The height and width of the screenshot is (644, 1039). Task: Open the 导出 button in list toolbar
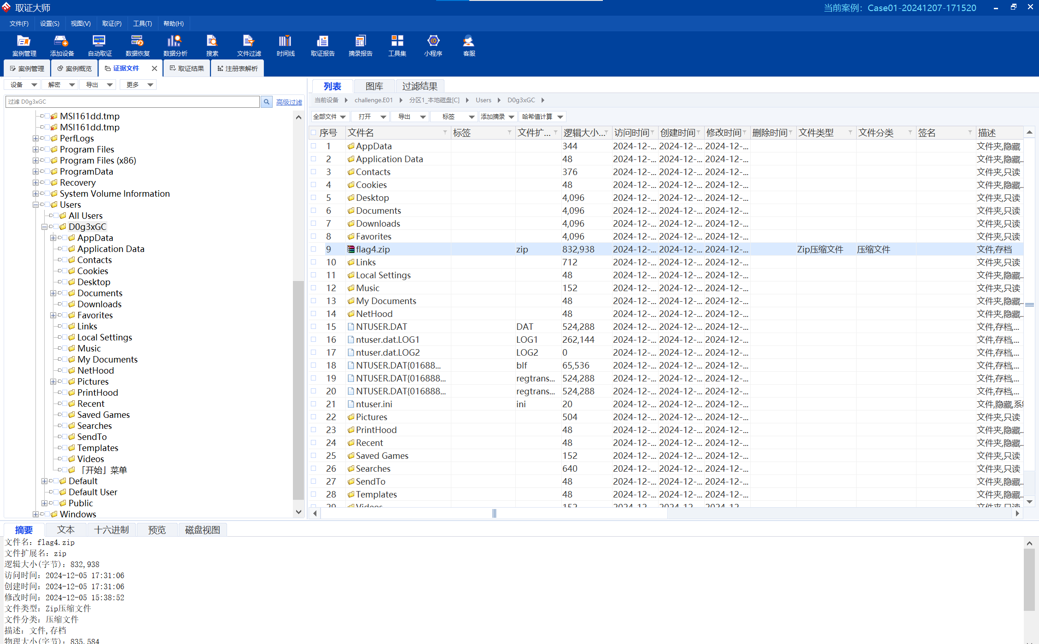[x=410, y=117]
